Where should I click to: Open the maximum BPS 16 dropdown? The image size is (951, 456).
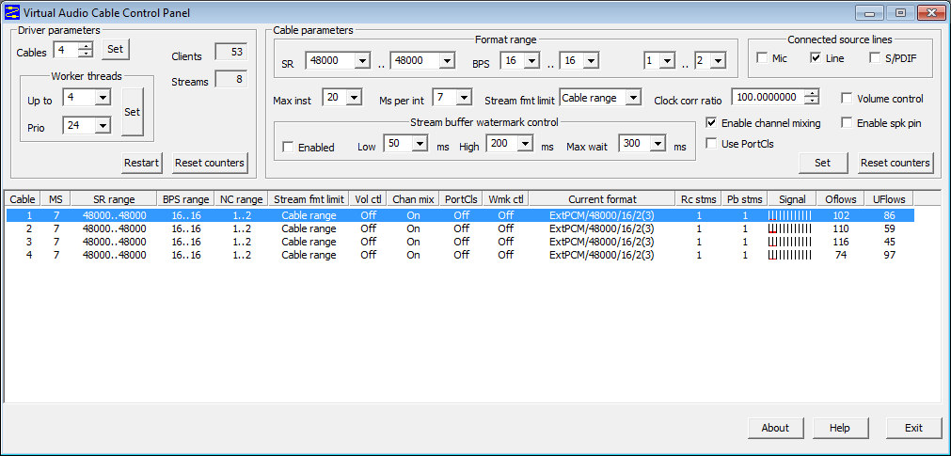(x=592, y=60)
